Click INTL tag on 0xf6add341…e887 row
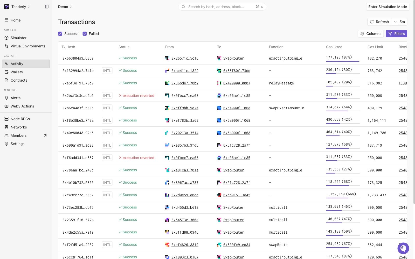 tap(107, 158)
